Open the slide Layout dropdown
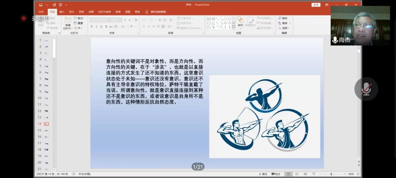 tap(79, 18)
